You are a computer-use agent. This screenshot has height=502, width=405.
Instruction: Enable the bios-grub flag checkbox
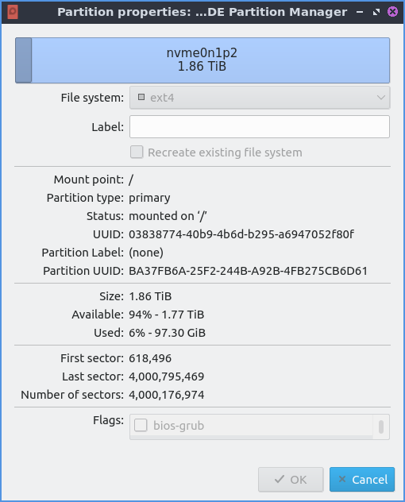141,426
